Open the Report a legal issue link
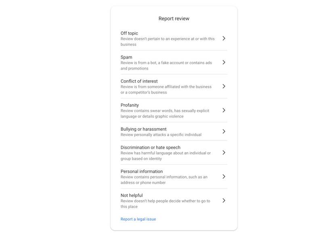 139,218
